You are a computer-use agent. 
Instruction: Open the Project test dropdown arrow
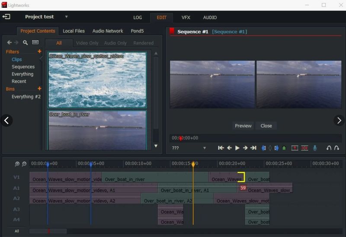[x=67, y=17]
